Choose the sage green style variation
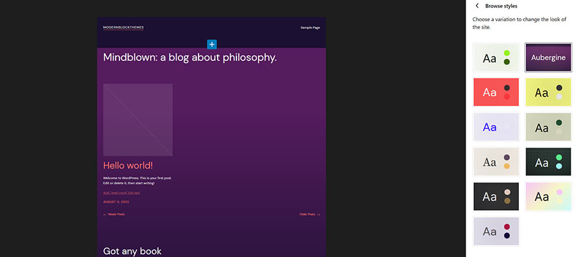This screenshot has height=257, width=578. pyautogui.click(x=548, y=127)
